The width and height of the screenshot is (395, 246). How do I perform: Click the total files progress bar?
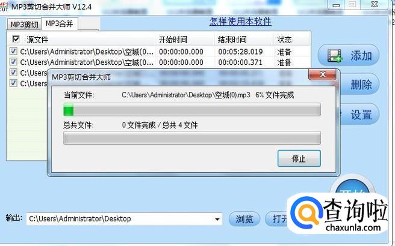tap(192, 138)
